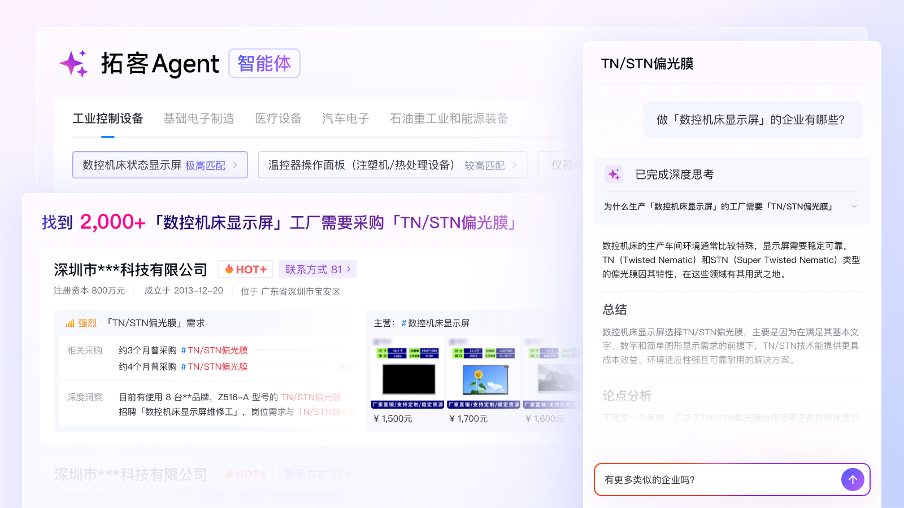The image size is (904, 508).
Task: Expand the 为什么生产 reasoning chevron
Action: coord(854,207)
